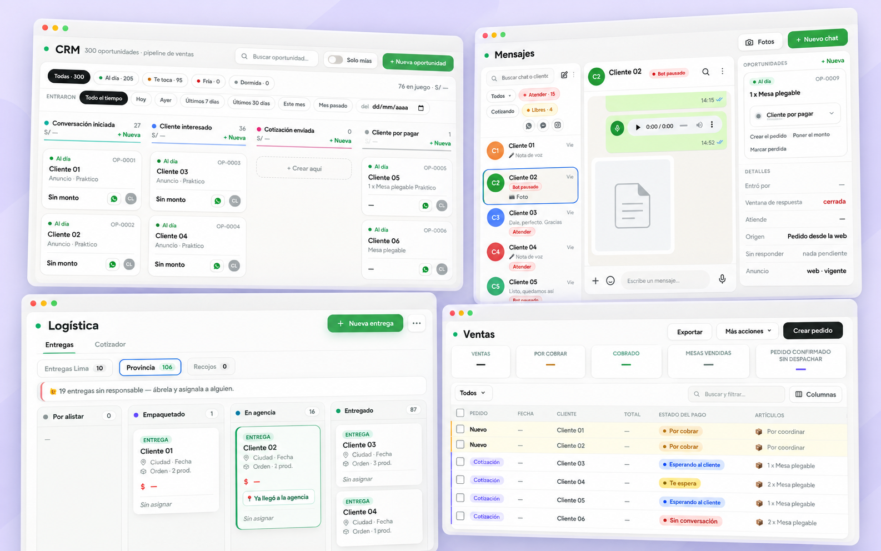
Task: Open the Todos filter dropdown in Ventas
Action: click(473, 393)
